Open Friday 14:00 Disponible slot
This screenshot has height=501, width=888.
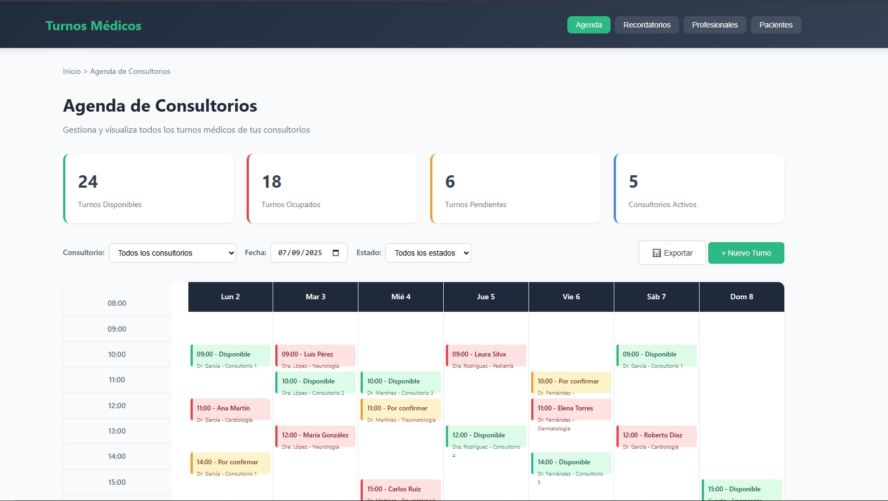click(x=572, y=463)
